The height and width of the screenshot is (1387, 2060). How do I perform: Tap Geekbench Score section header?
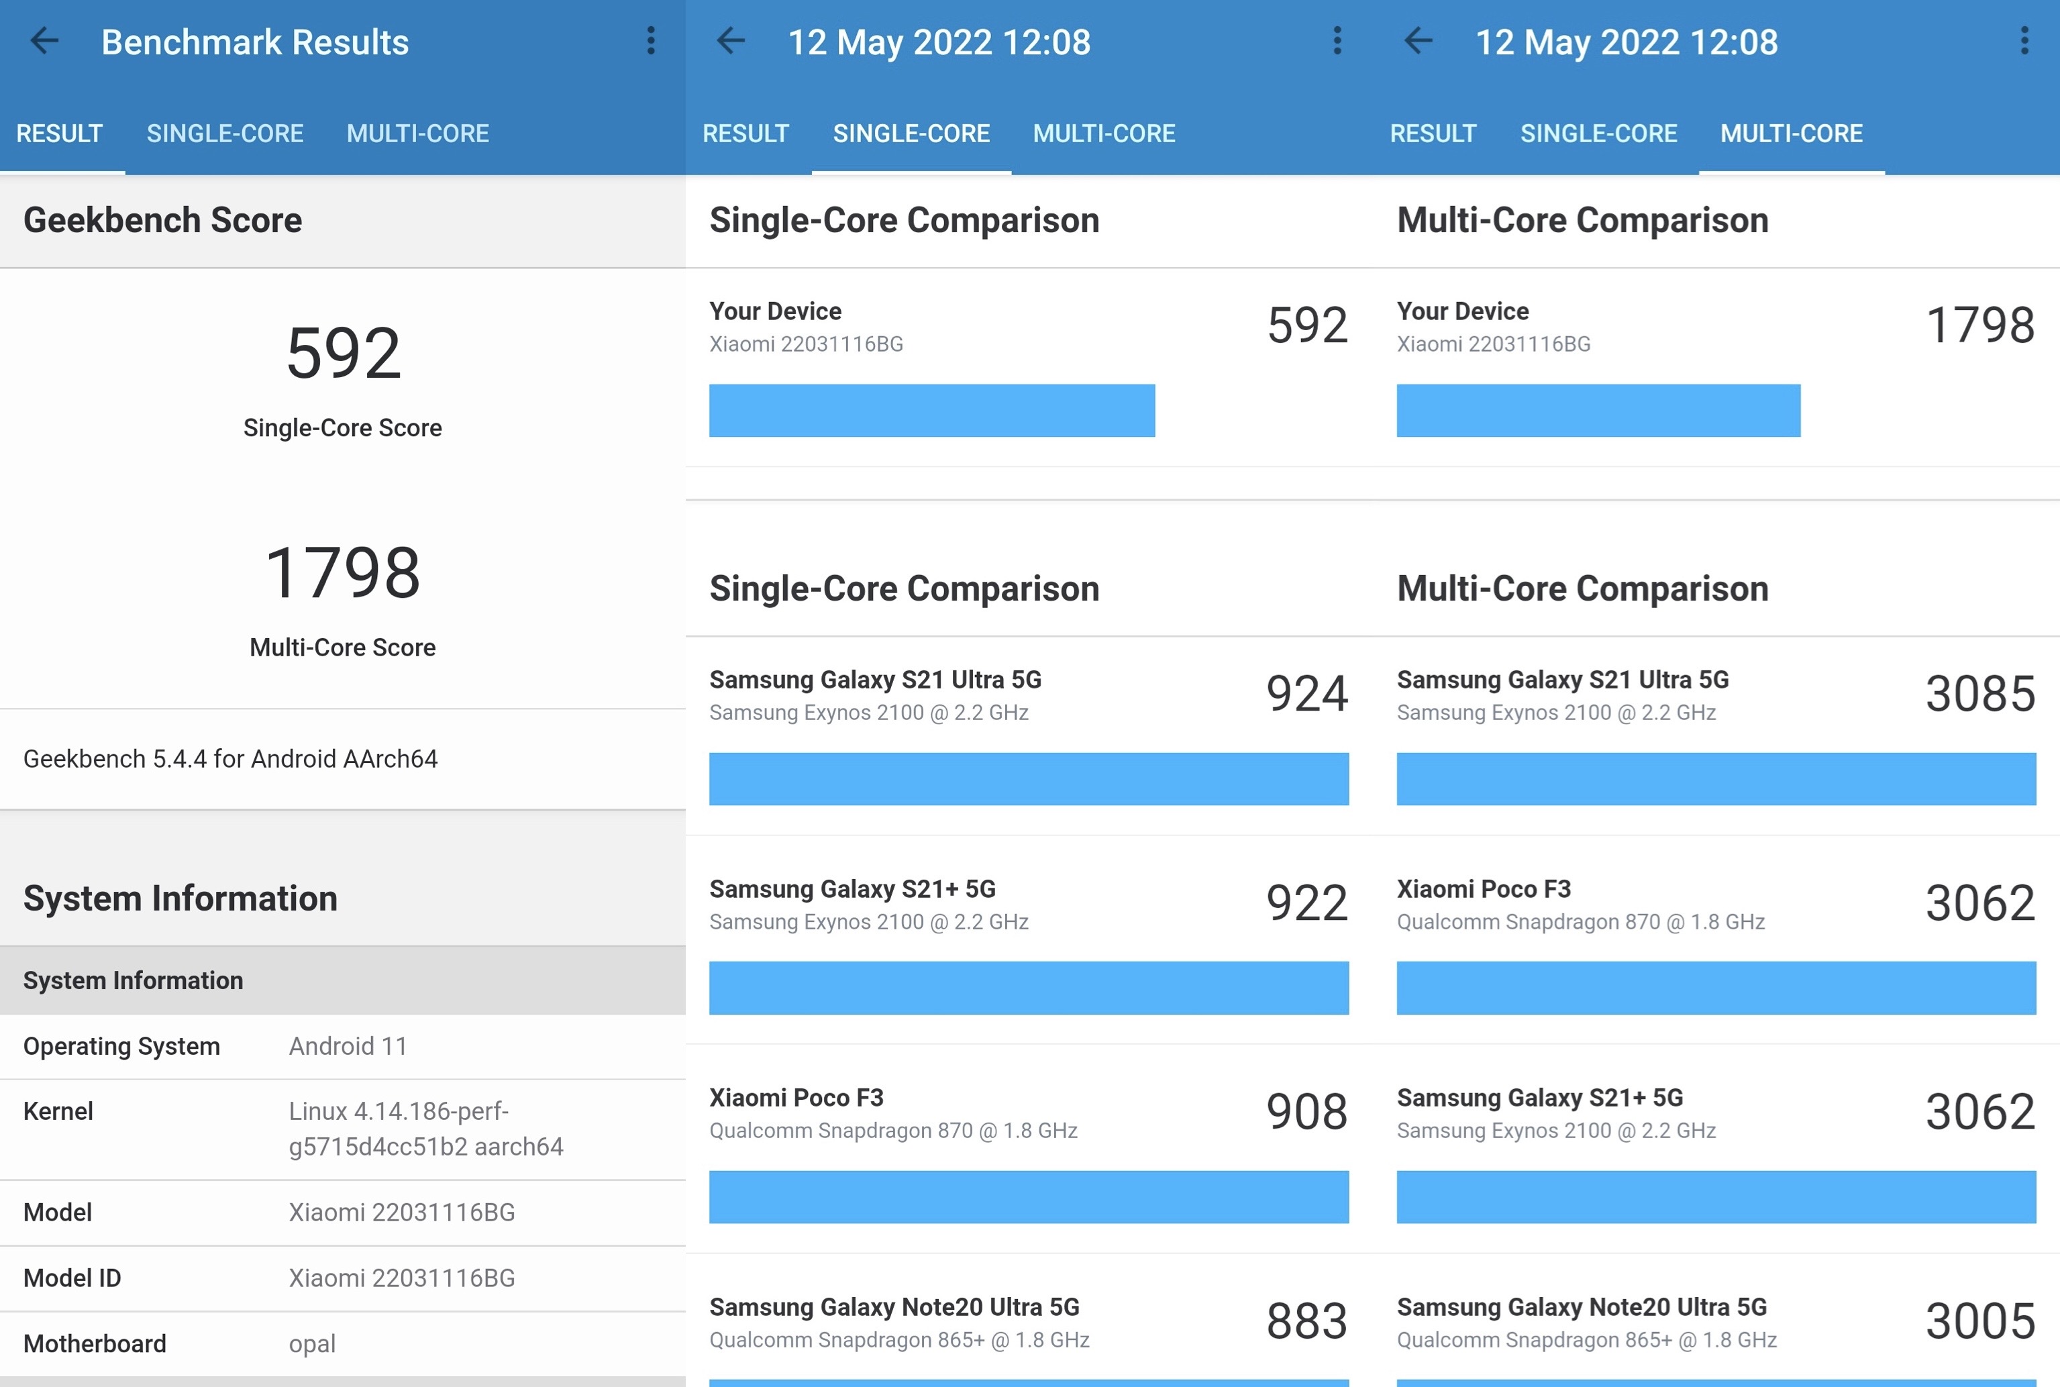coord(342,221)
